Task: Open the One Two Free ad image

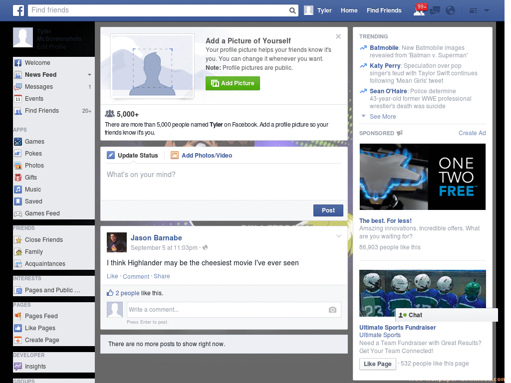Action: coord(422,177)
